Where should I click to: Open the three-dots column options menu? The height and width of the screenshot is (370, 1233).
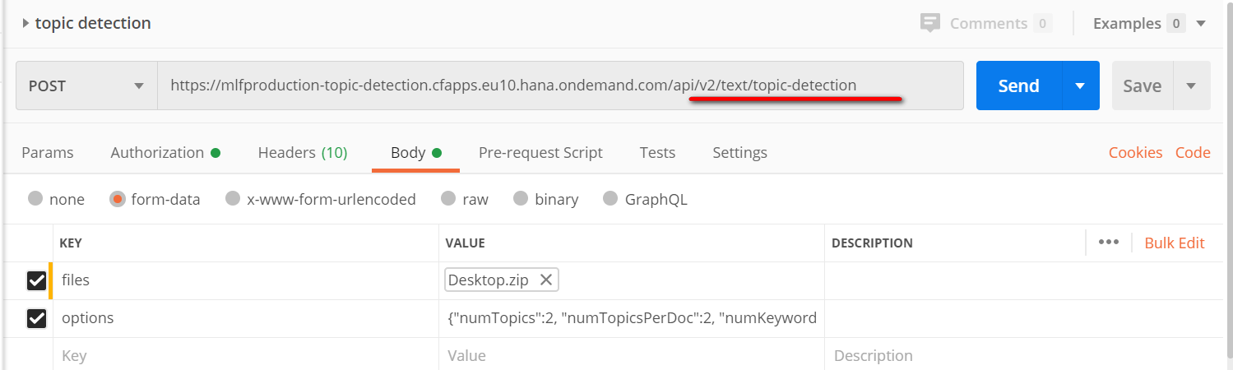[1109, 243]
